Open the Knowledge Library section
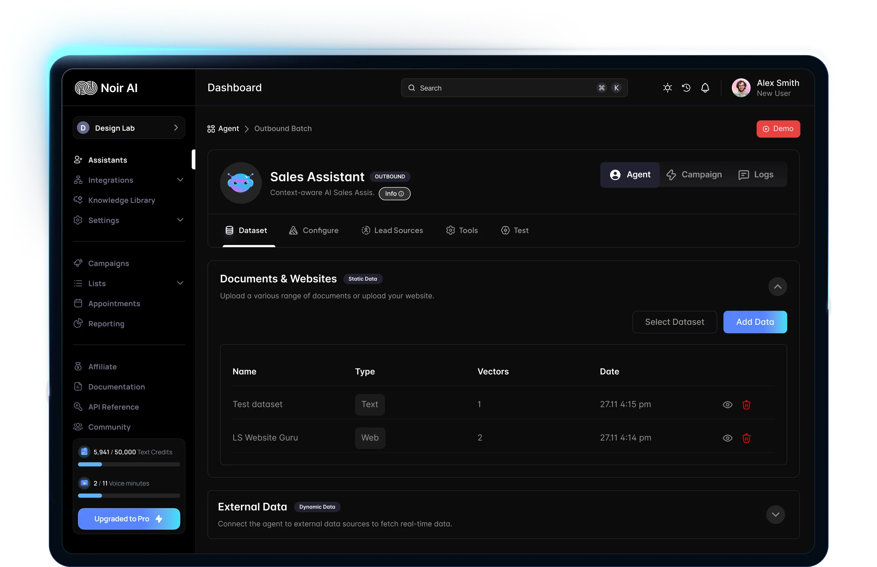 pos(121,200)
